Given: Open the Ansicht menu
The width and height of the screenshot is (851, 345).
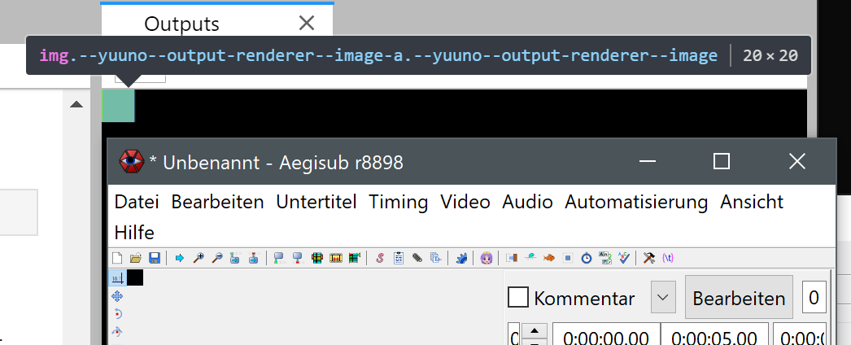Looking at the screenshot, I should pyautogui.click(x=752, y=202).
